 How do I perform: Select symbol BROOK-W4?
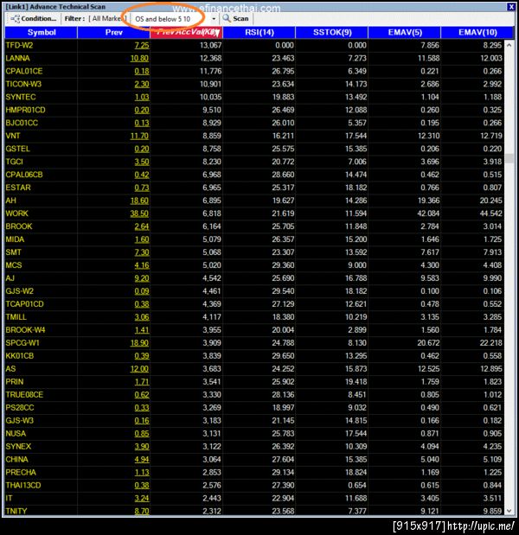(25, 330)
